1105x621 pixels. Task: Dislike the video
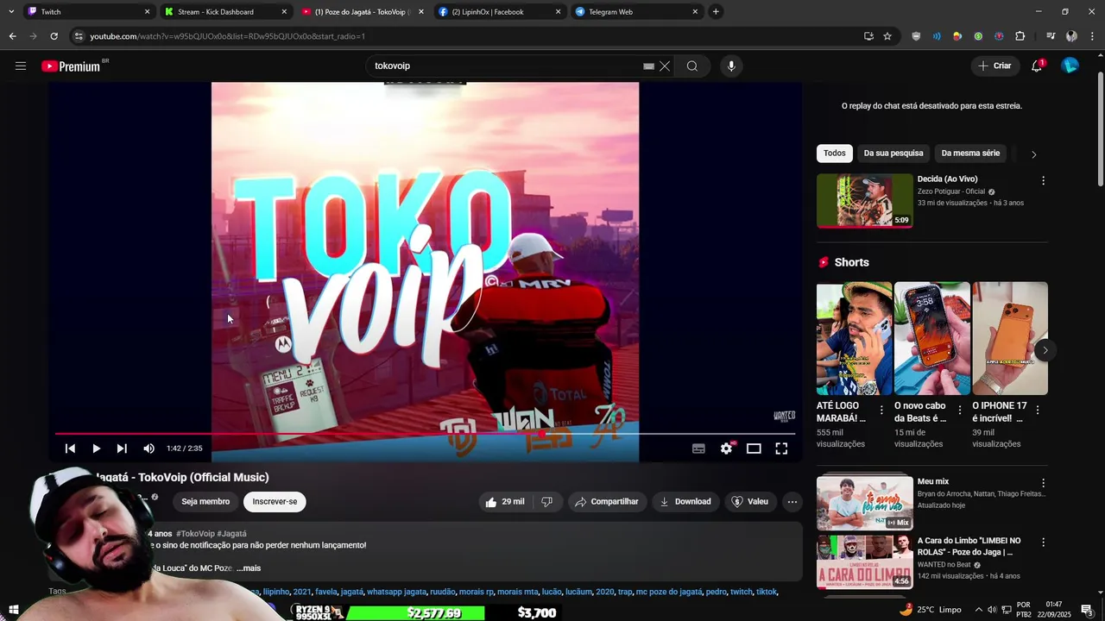tap(546, 502)
